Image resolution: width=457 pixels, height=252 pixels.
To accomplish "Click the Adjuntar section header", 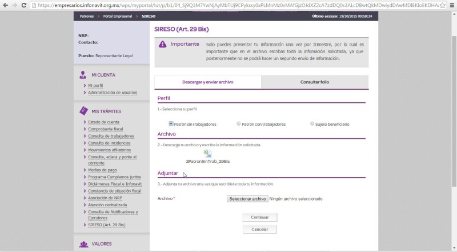I will click(167, 173).
